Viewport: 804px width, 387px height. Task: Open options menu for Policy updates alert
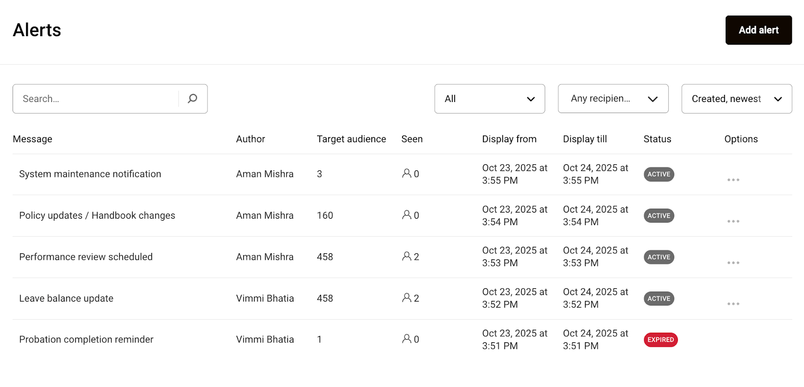733,221
